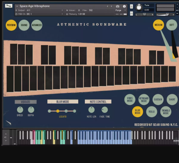Toggle the round BLUR MODE button
179x163 pixels.
tap(137, 112)
